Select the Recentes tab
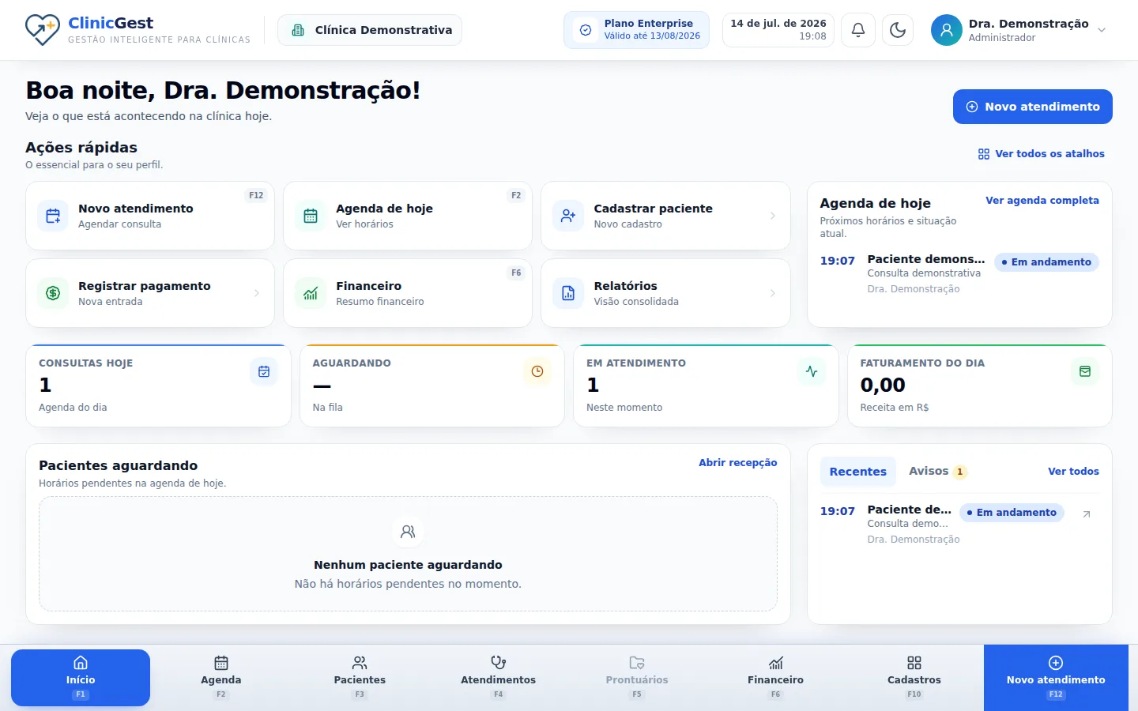Viewport: 1138px width, 711px height. coord(857,472)
